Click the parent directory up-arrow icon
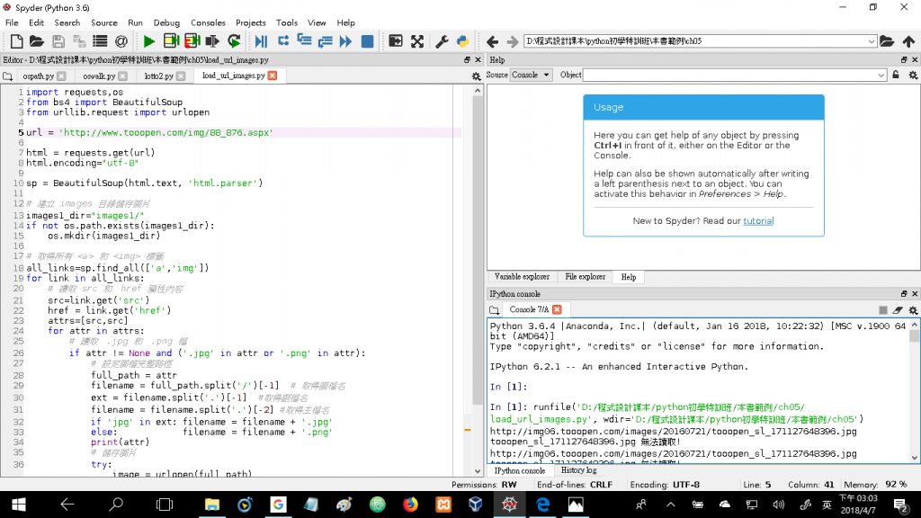This screenshot has width=921, height=518. coord(908,41)
